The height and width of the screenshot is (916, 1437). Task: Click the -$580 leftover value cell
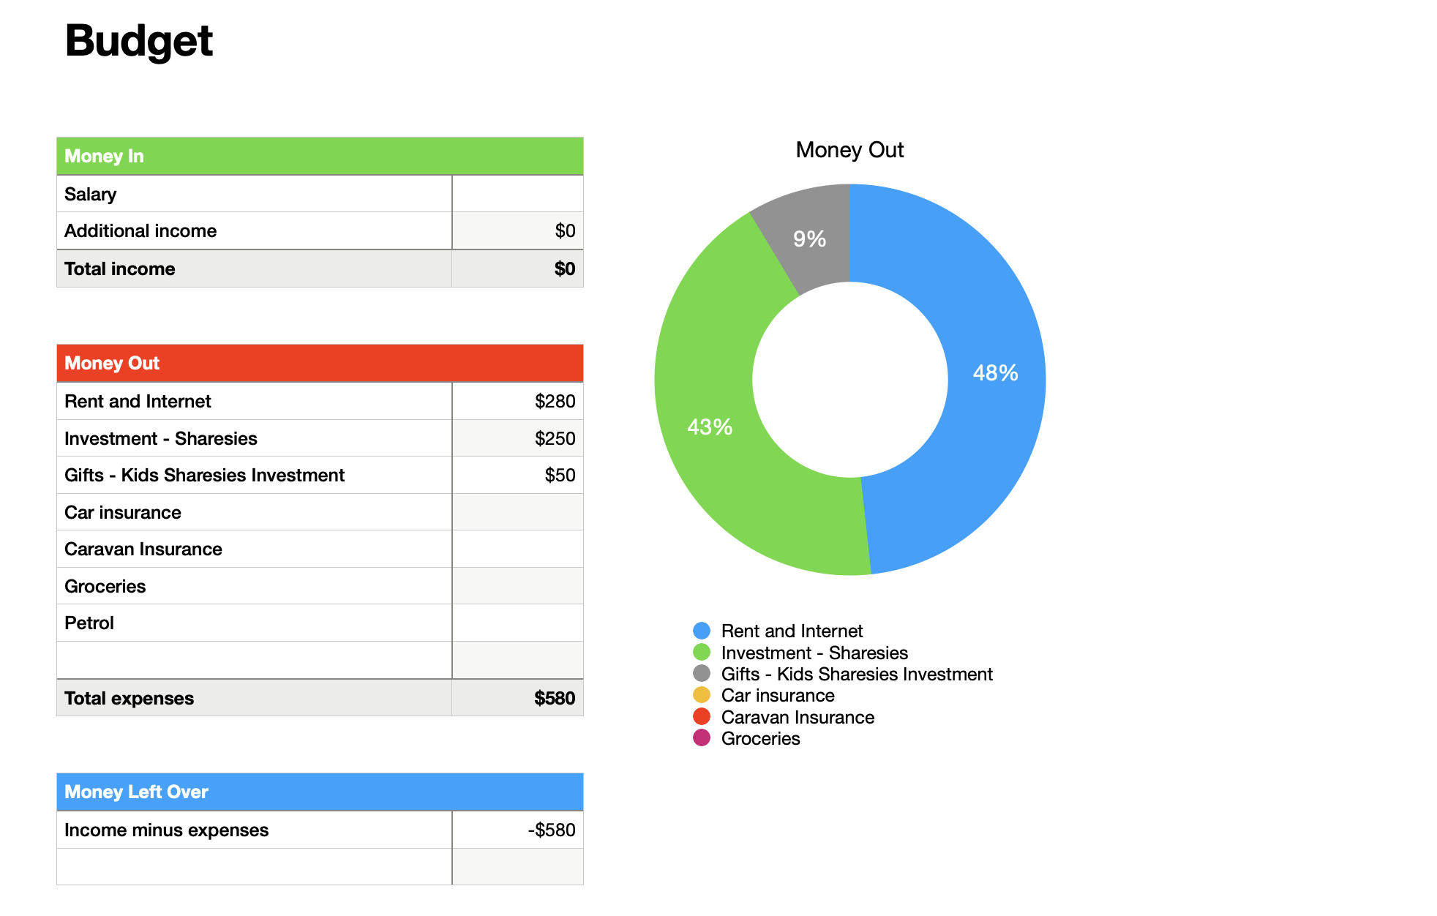[517, 830]
